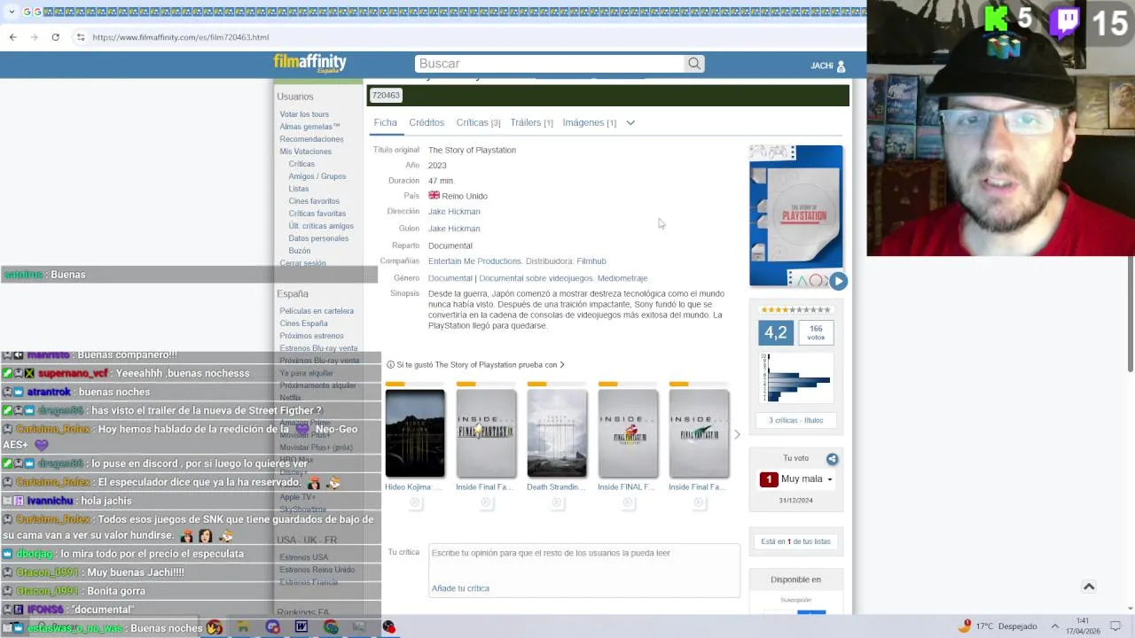The width and height of the screenshot is (1135, 638).
Task: Open Buzón sidebar item
Action: click(x=299, y=251)
